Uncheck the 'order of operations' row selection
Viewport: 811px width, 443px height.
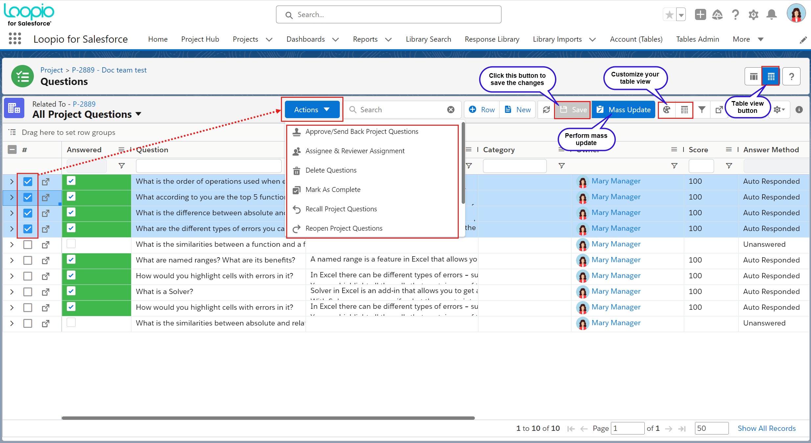click(x=28, y=181)
